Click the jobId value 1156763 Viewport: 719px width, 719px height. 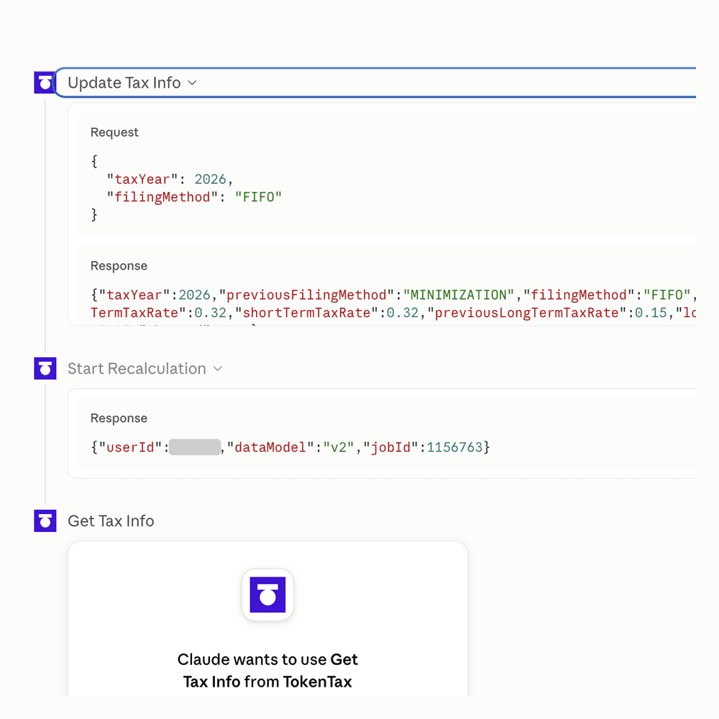(x=455, y=447)
